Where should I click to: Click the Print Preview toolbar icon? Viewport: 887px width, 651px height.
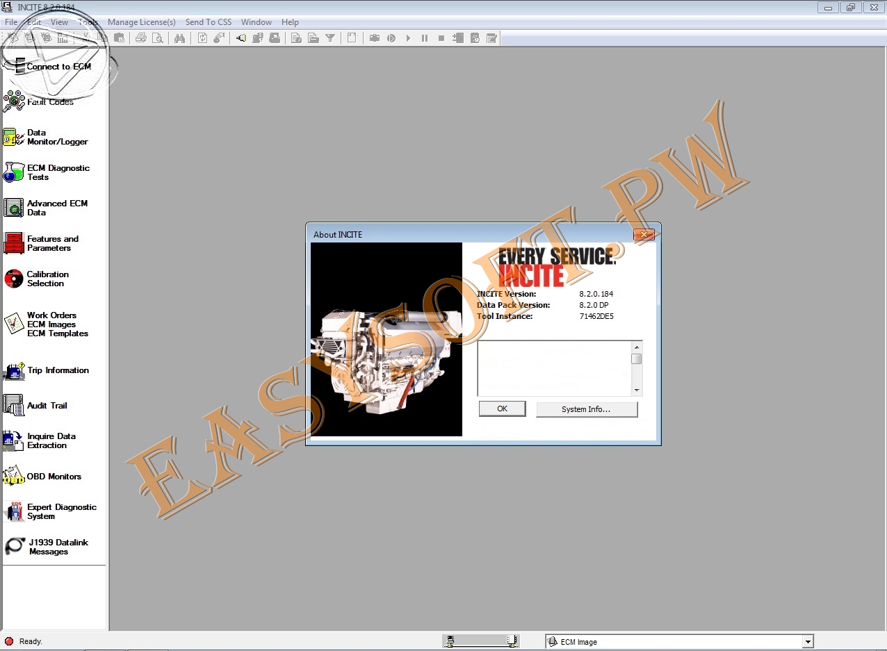158,38
